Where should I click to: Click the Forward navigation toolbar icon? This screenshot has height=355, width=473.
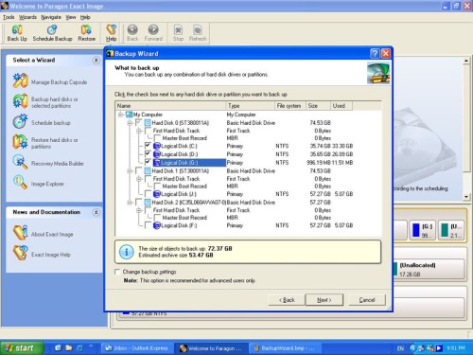tap(153, 33)
